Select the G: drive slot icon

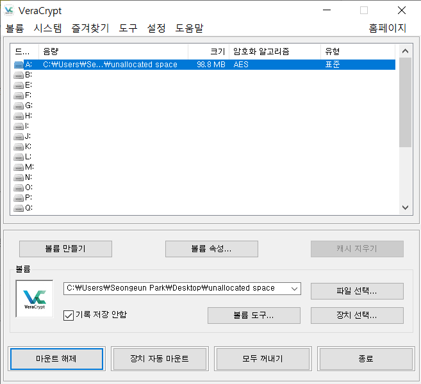click(19, 106)
